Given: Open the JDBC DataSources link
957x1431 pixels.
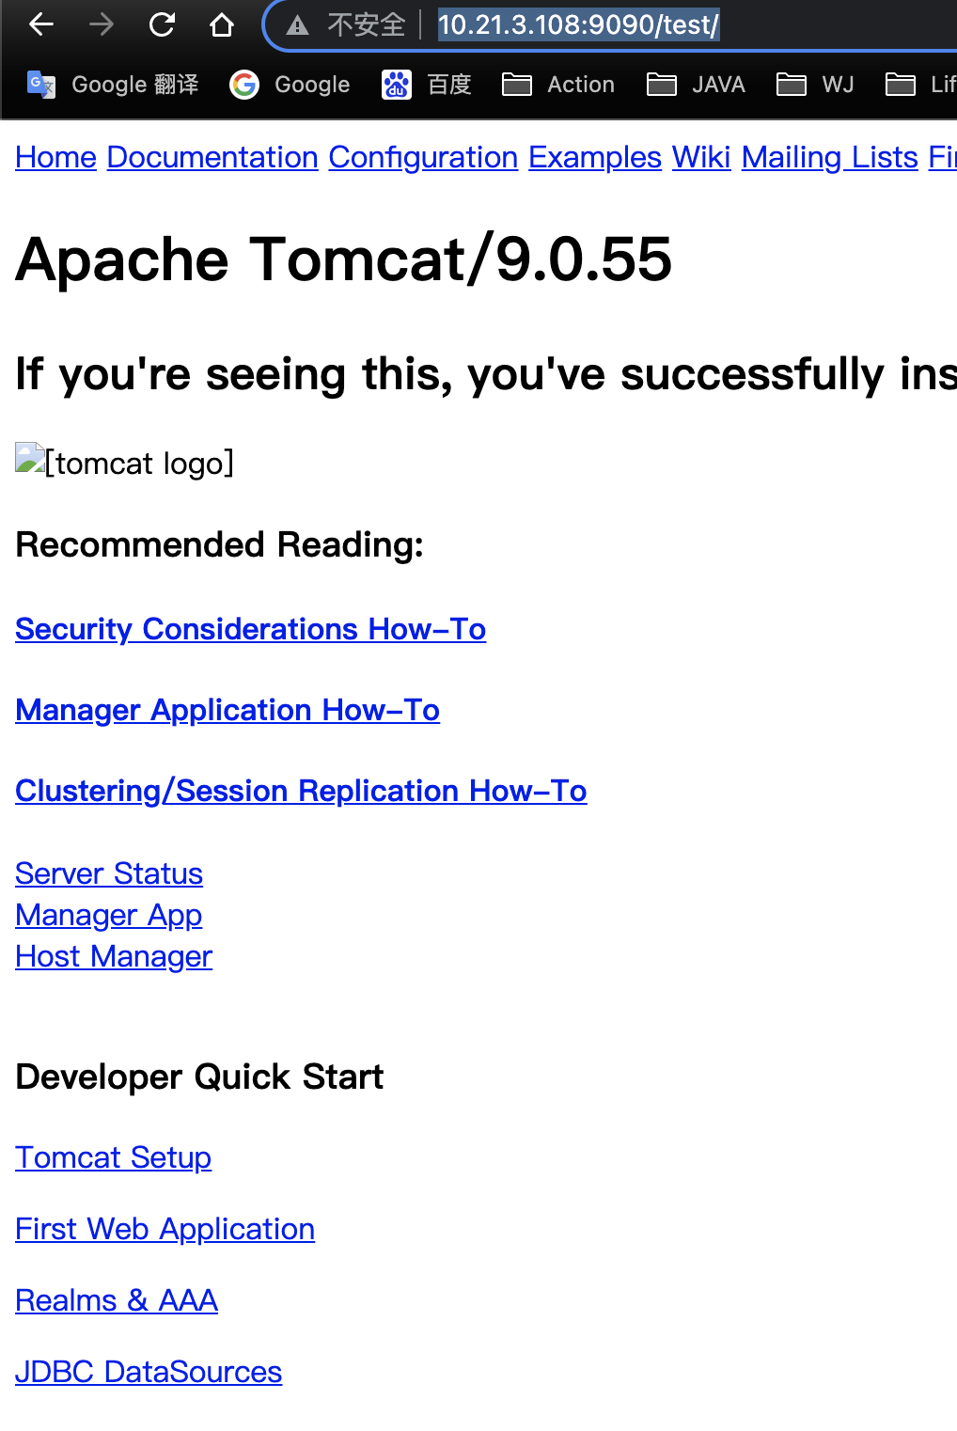Looking at the screenshot, I should coord(149,1372).
